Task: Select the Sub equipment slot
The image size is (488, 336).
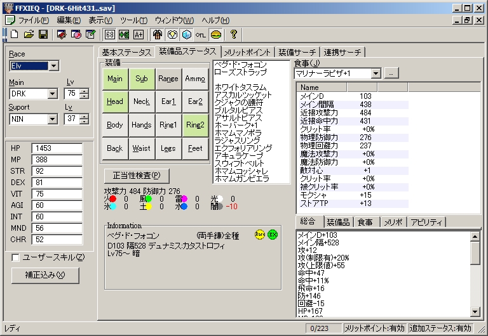Action: click(x=142, y=79)
